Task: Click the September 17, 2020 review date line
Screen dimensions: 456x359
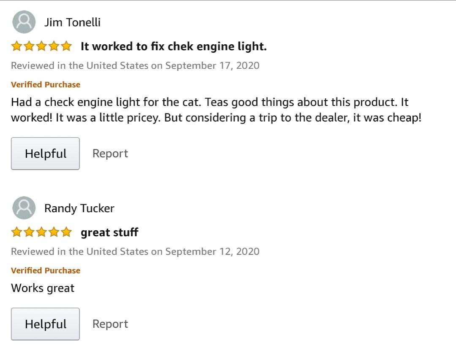Action: point(135,66)
